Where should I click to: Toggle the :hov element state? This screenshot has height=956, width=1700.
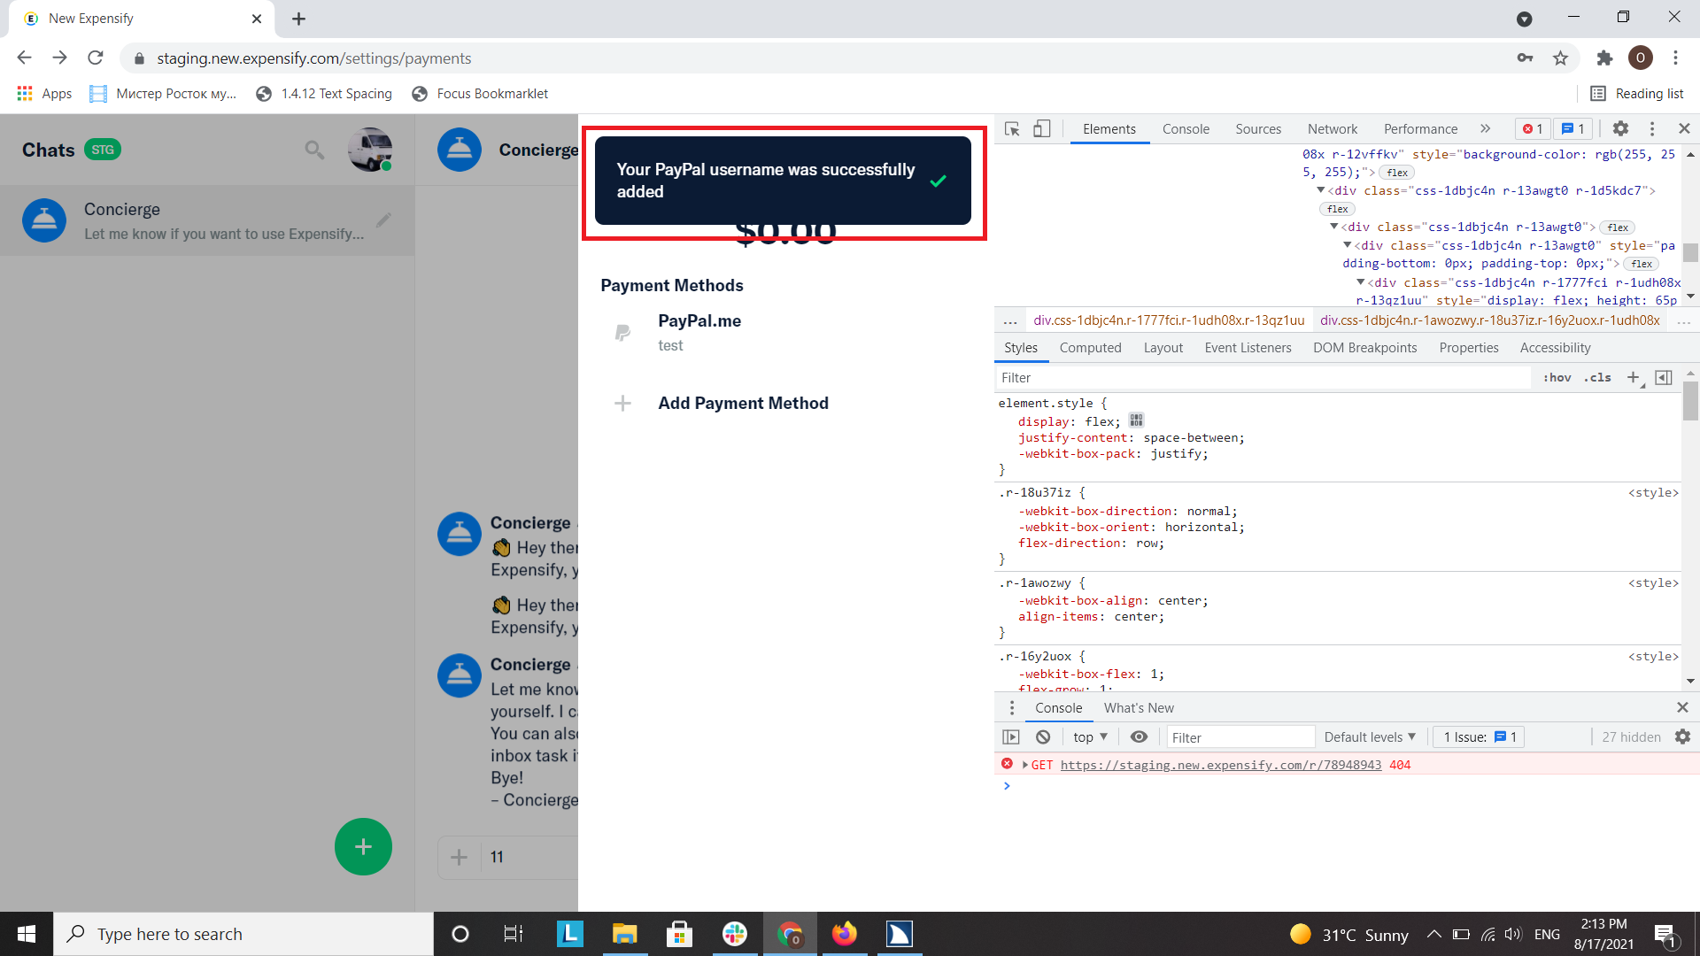1557,378
